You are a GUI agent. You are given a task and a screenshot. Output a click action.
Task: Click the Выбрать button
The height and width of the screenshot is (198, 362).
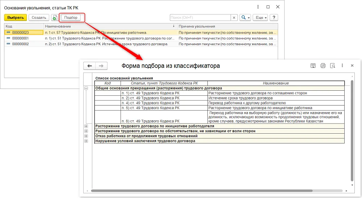click(16, 17)
